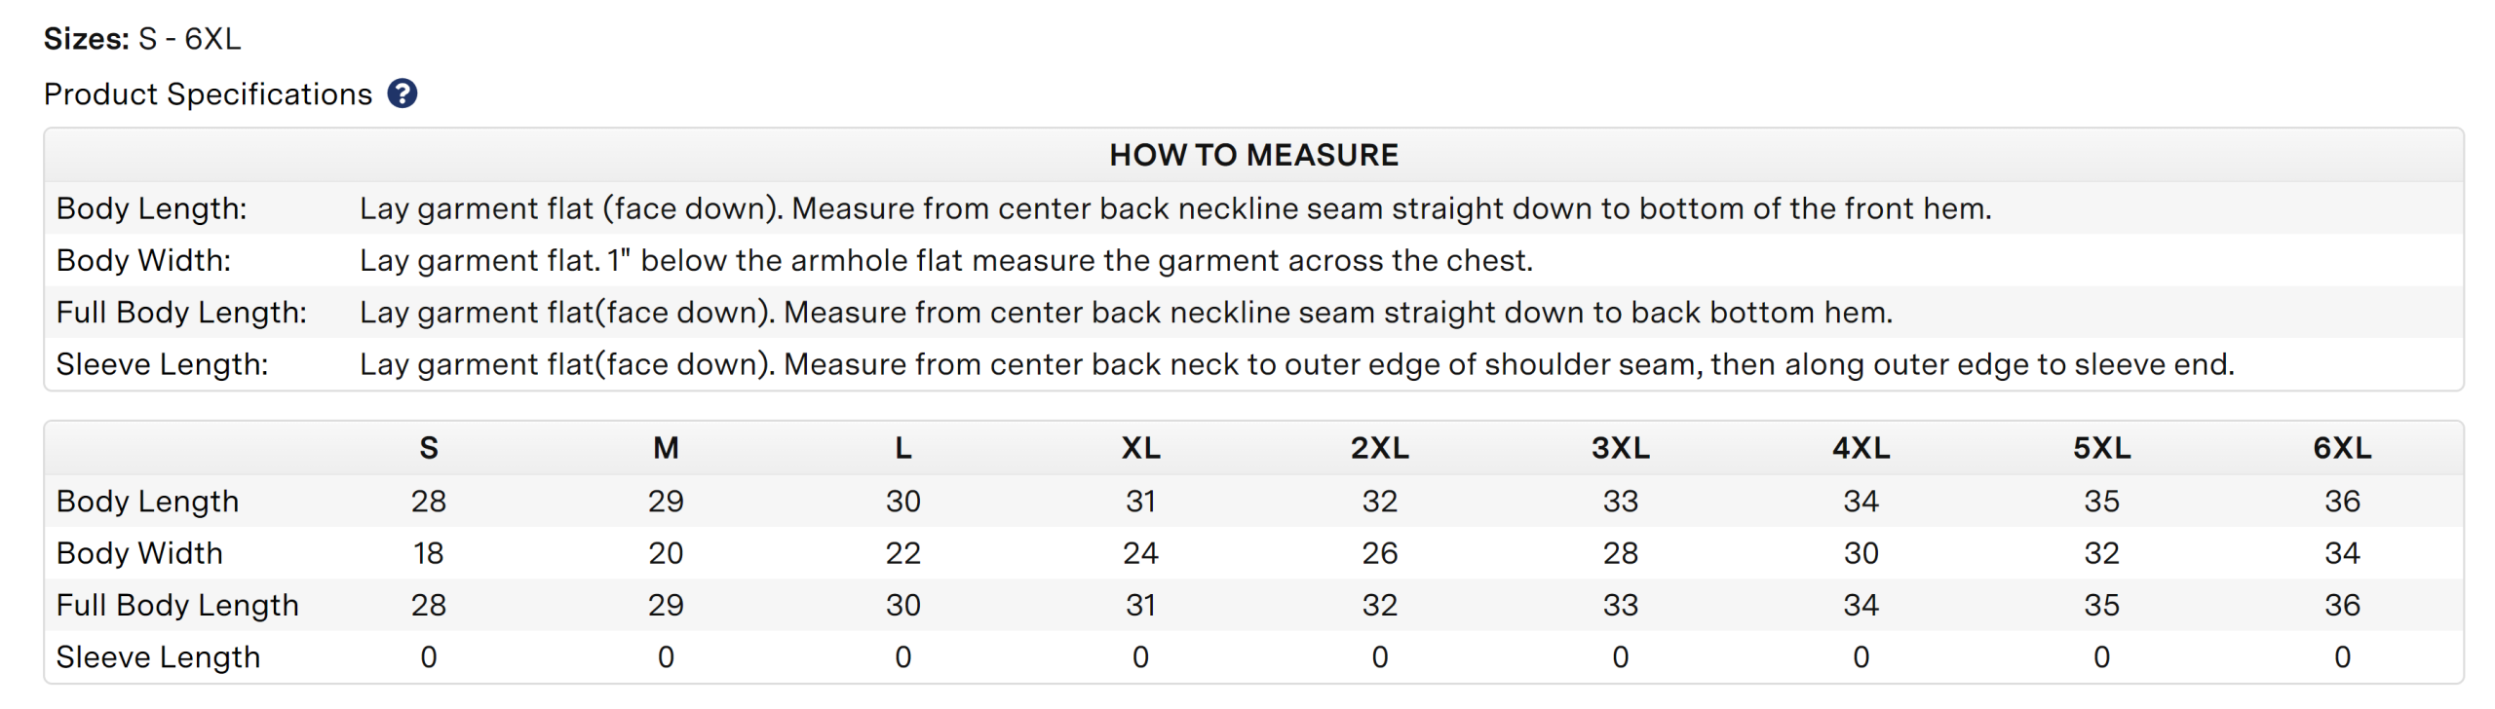Click Body Length value for size 5XL

(2101, 502)
